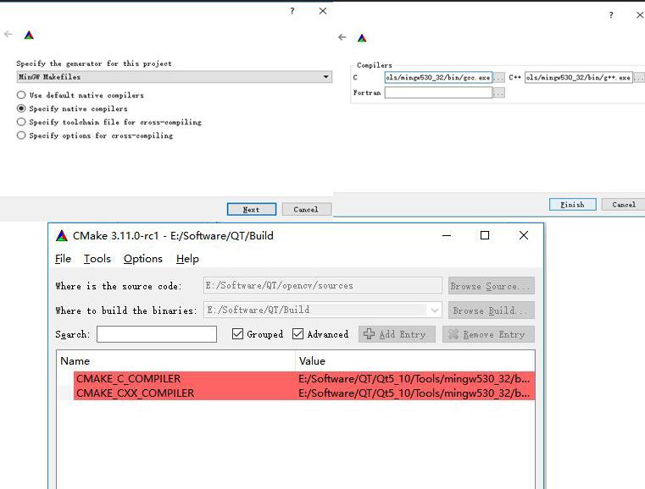Image resolution: width=645 pixels, height=489 pixels.
Task: Browse for C compiler with ellipsis button
Action: click(x=498, y=77)
